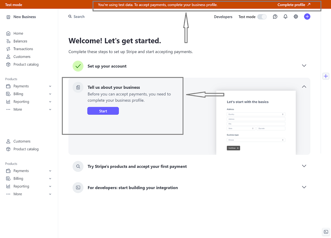Screen dimensions: 331x238
Task: Open the settings gear icon
Action: (x=296, y=17)
